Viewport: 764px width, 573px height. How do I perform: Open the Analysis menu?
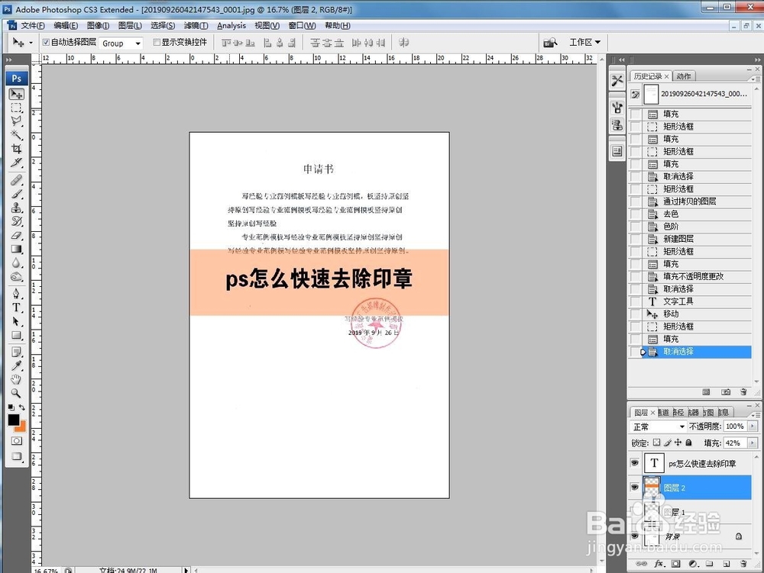tap(231, 25)
